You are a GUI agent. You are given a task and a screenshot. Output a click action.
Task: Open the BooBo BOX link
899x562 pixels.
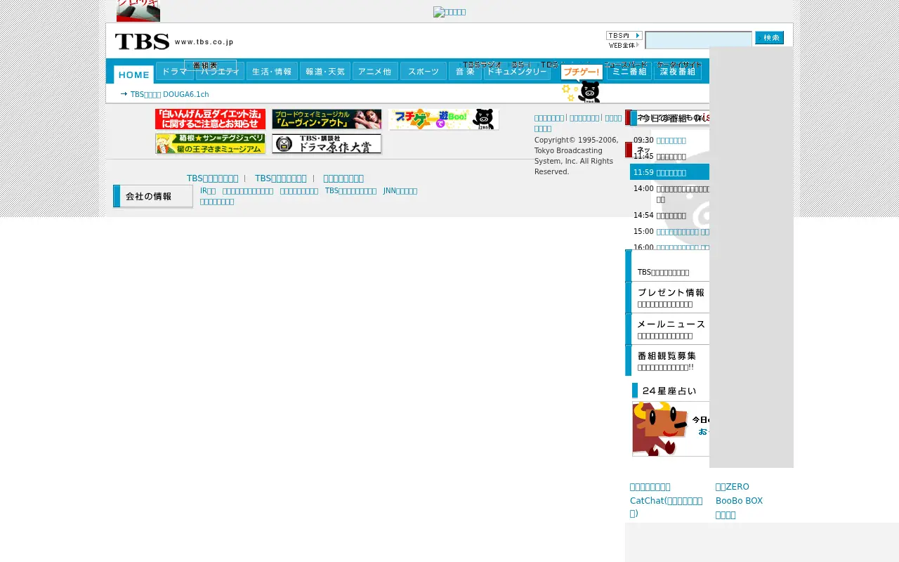click(739, 501)
